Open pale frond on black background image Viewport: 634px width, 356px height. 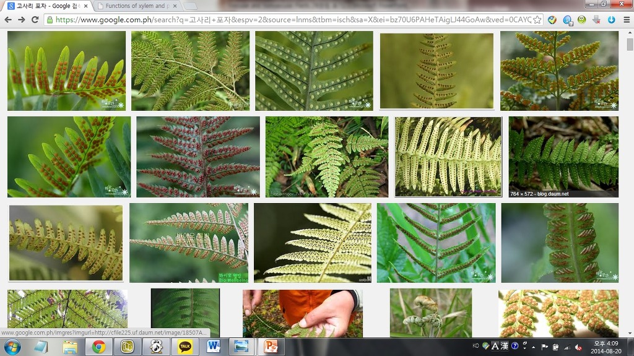[x=313, y=243]
